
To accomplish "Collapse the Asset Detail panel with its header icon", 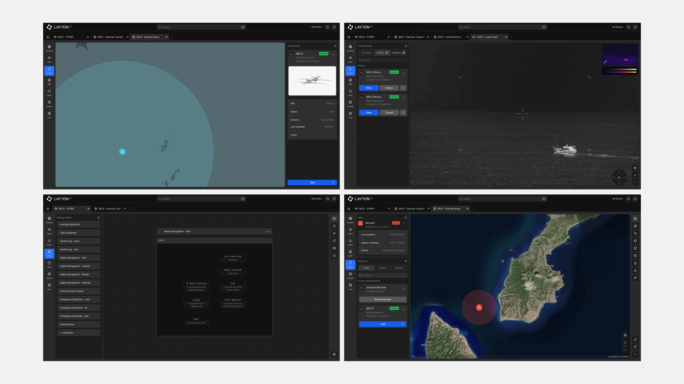I will pos(335,46).
